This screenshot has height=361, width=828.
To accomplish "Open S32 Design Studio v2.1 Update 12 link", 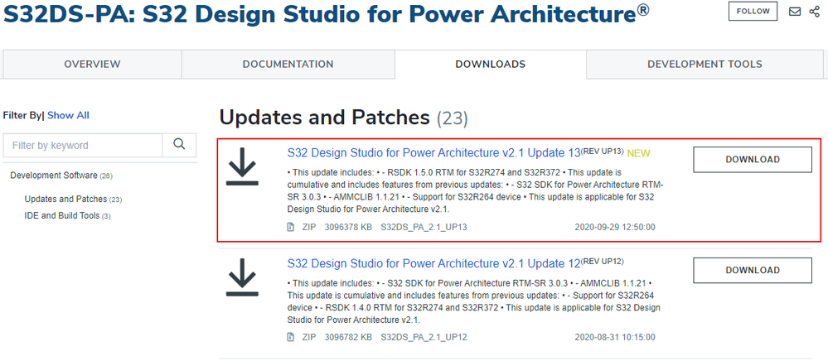I will (x=433, y=262).
